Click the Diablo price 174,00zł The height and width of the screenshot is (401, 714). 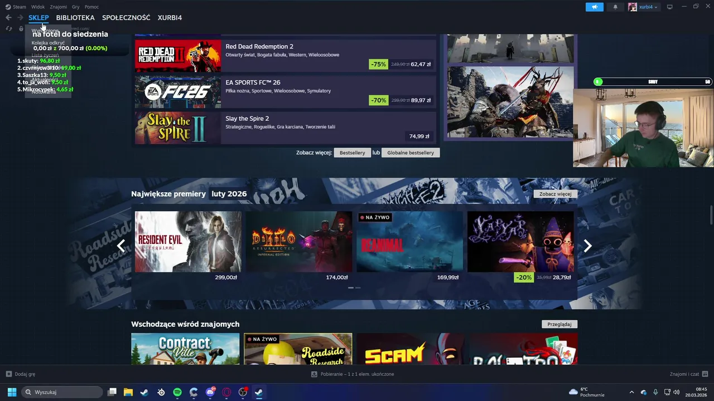point(337,277)
